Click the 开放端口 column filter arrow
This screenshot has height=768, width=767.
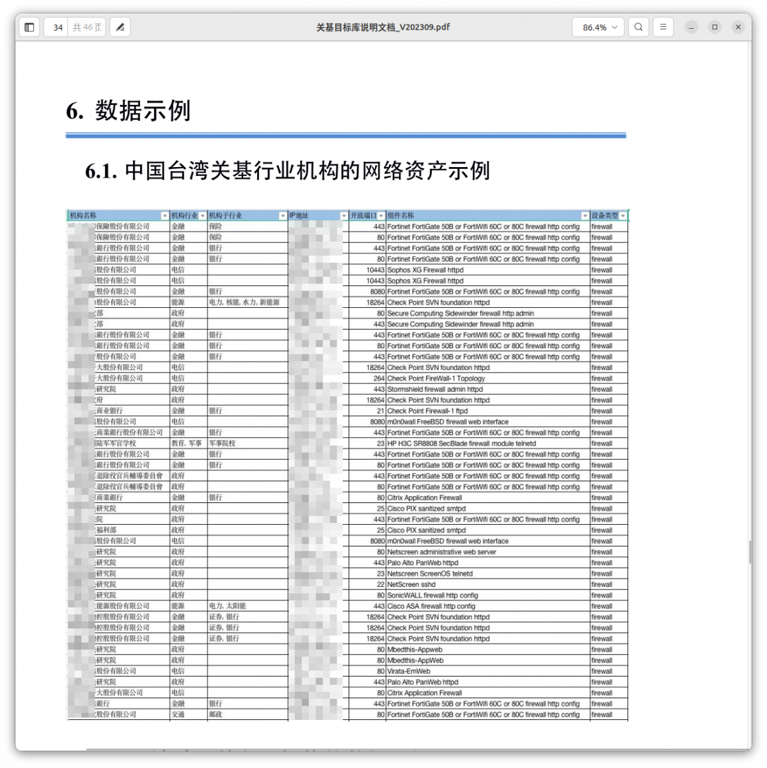(381, 216)
